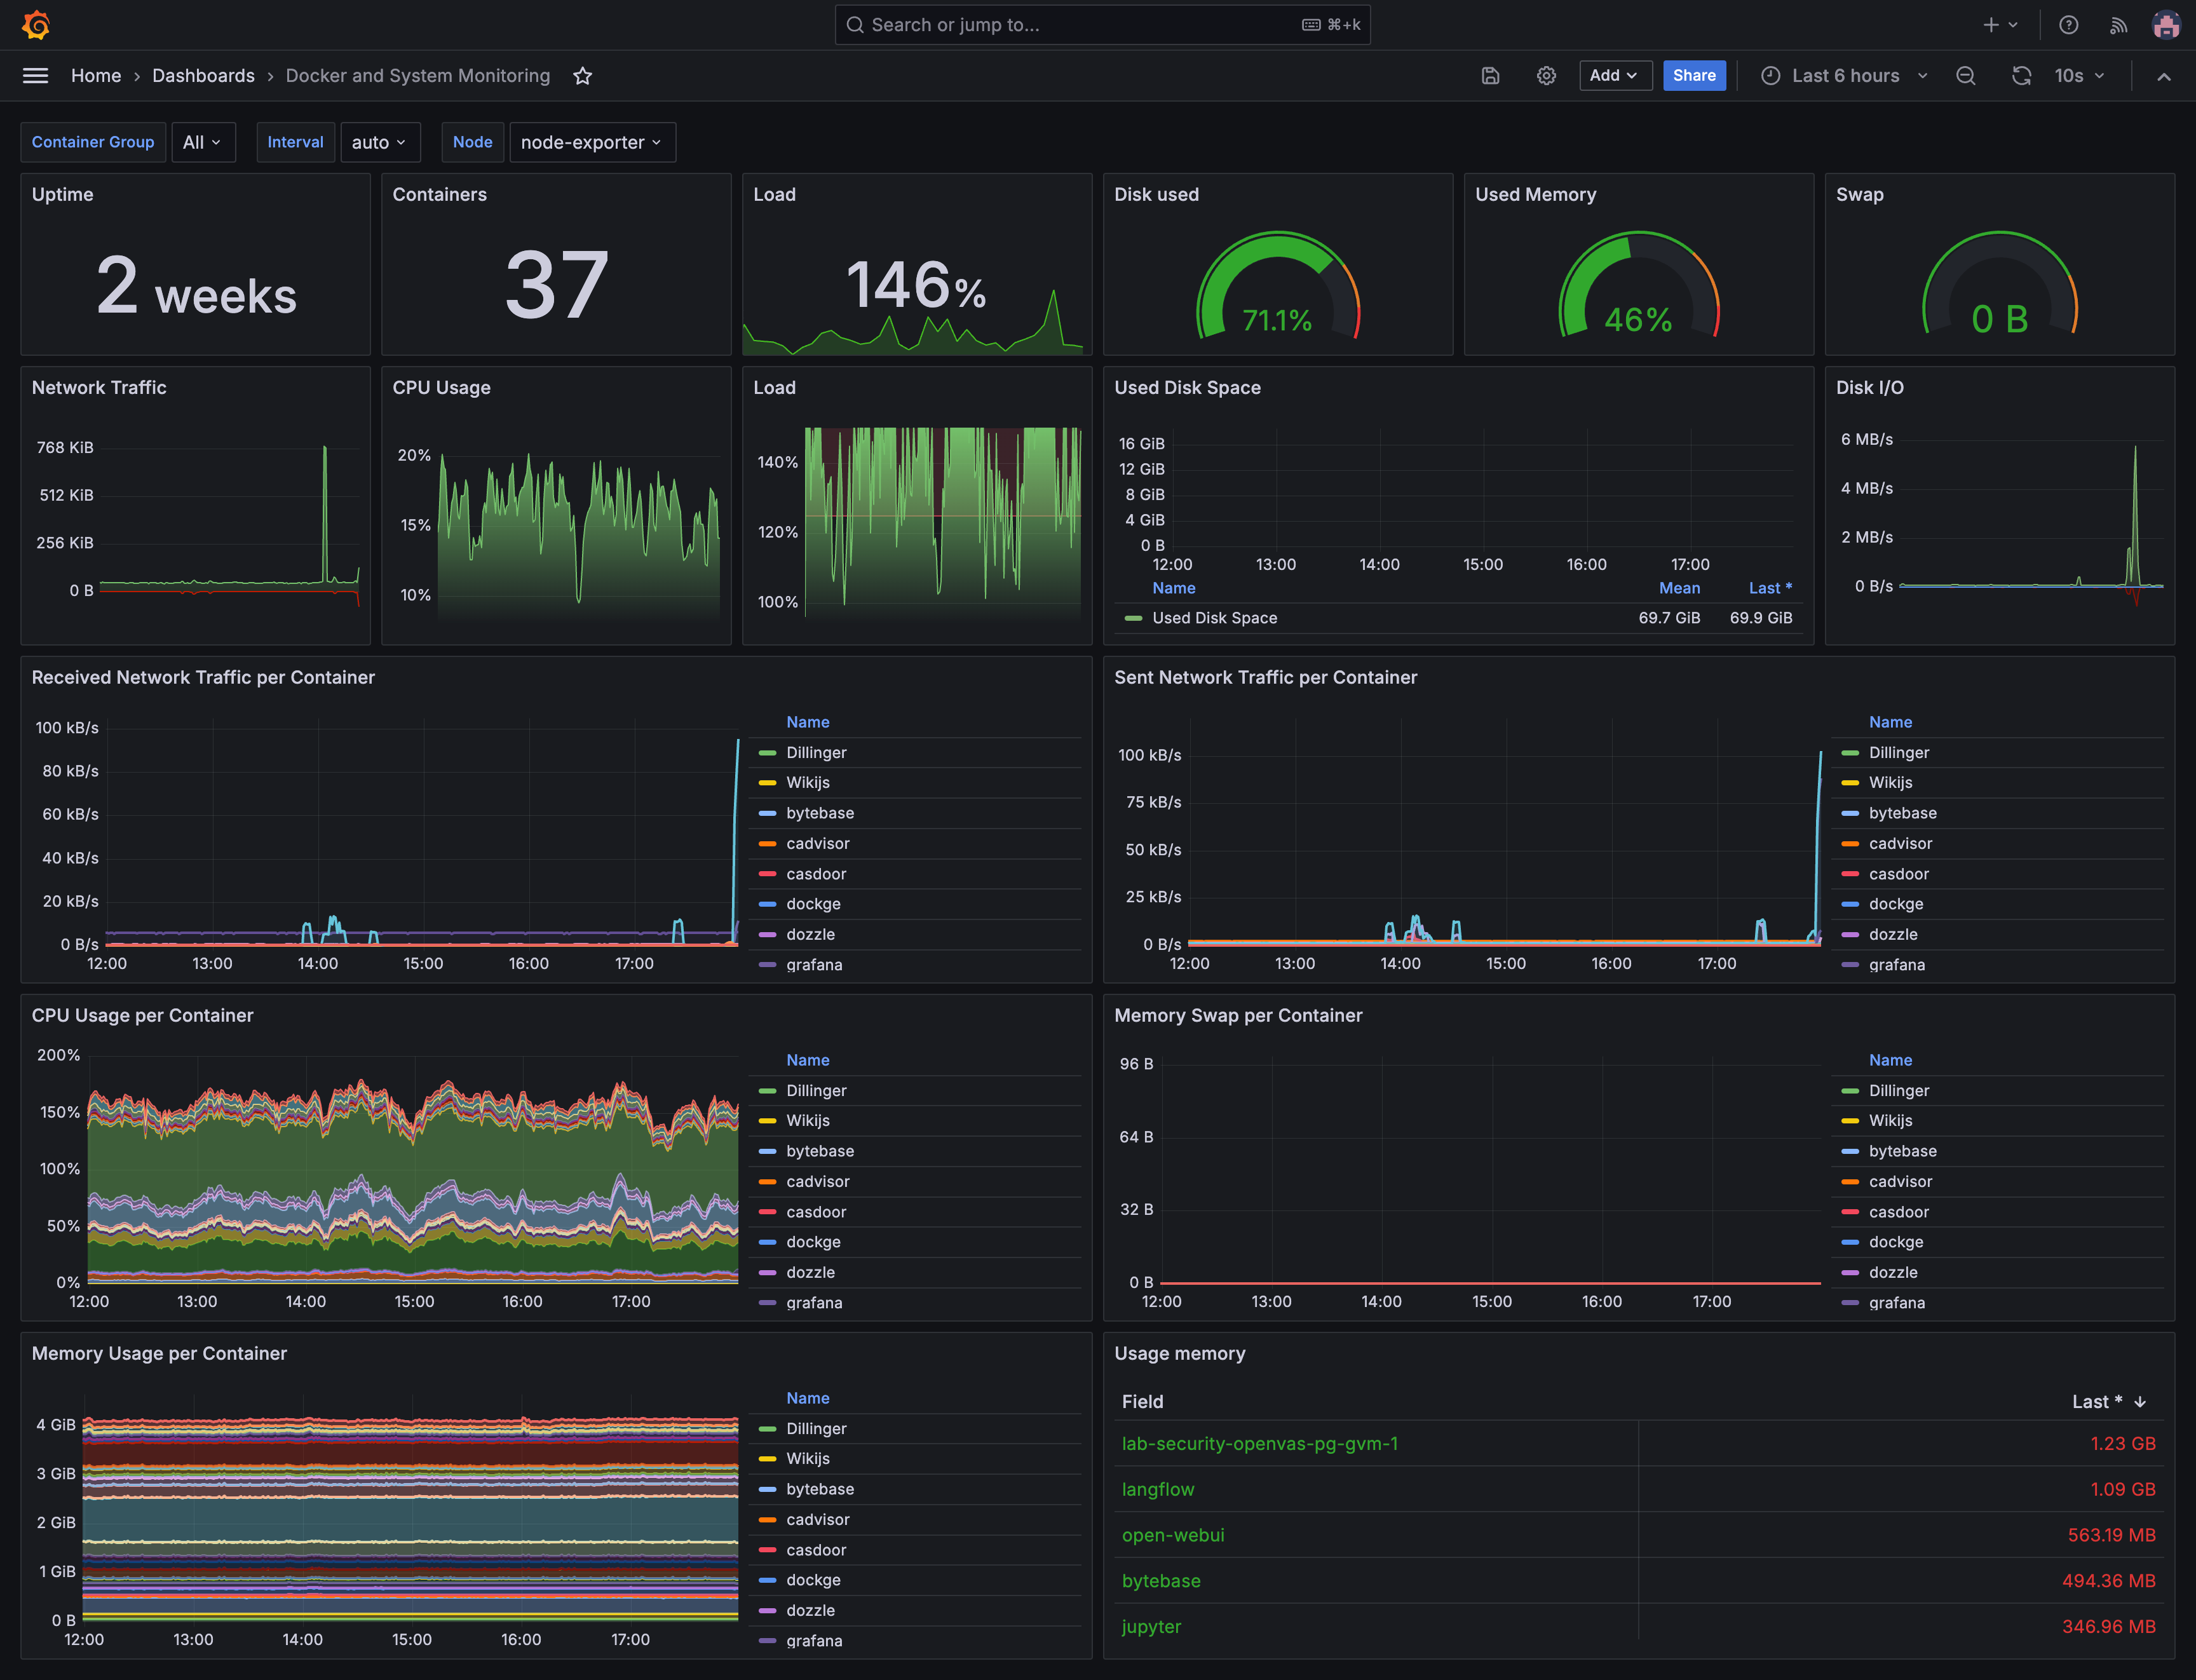The width and height of the screenshot is (2196, 1680).
Task: Click Docker and System Monitoring breadcrumb
Action: (x=418, y=76)
